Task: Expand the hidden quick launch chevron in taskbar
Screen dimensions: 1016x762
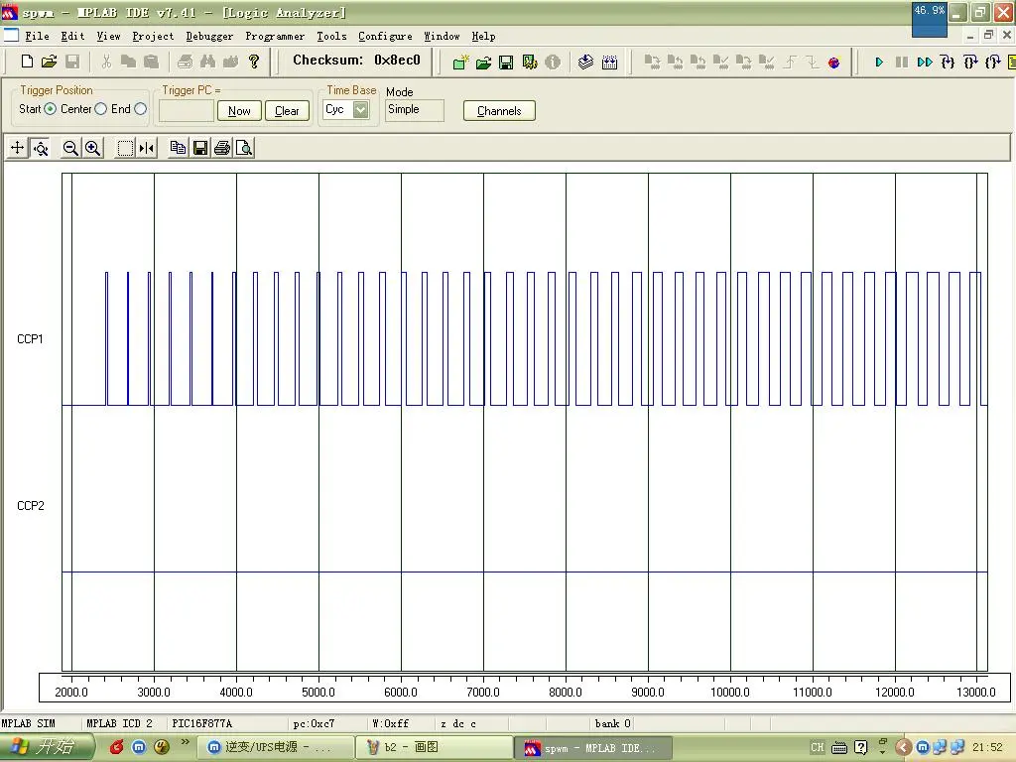Action: (186, 742)
